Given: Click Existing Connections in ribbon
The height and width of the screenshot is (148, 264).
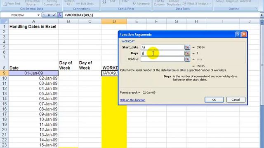Looking at the screenshot, I should [52, 3].
